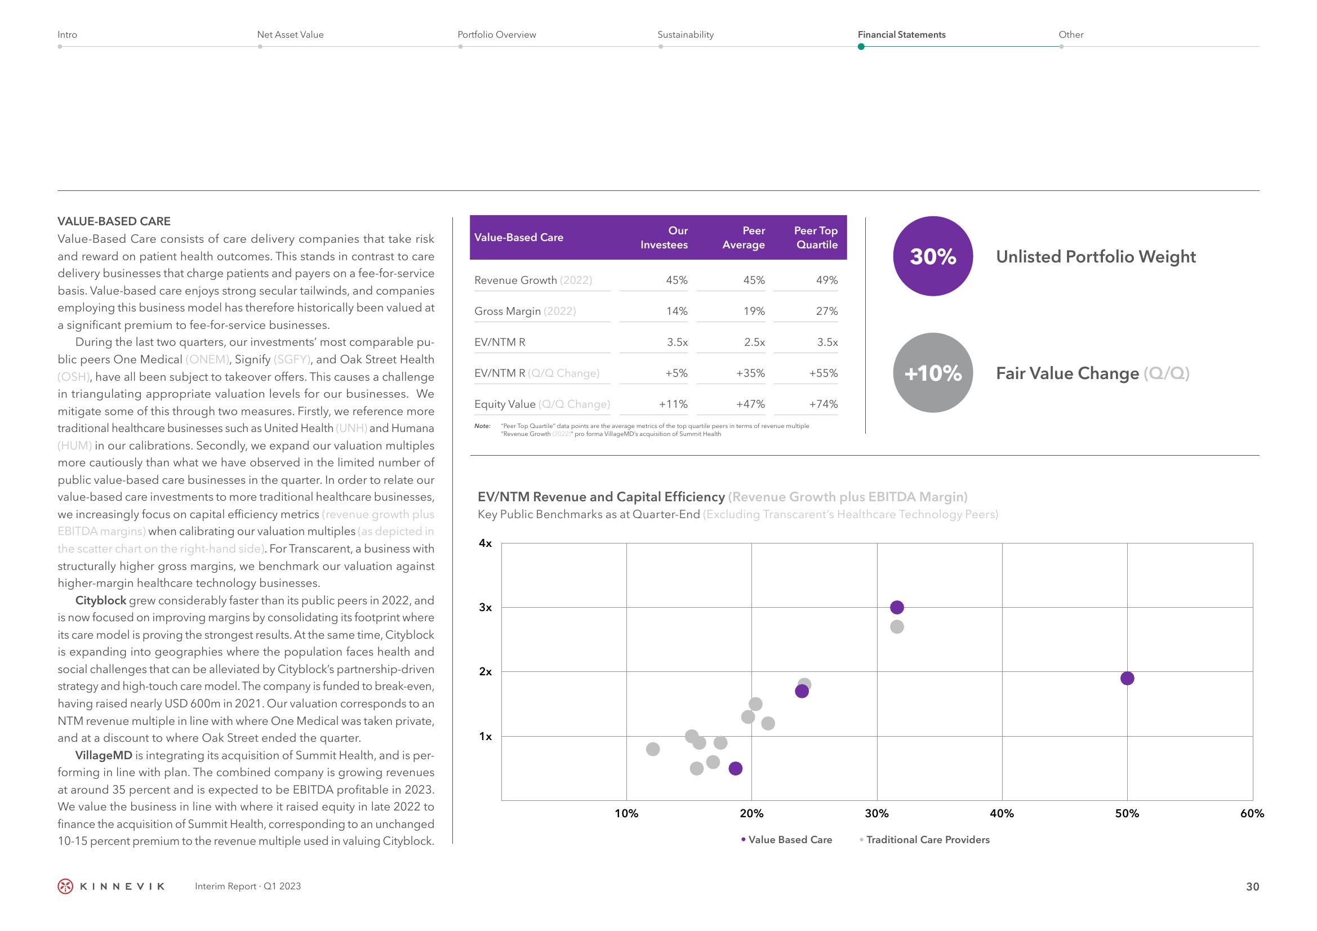The height and width of the screenshot is (931, 1317).
Task: Click the Interim Report · Q1 2023 footer
Action: click(x=248, y=887)
